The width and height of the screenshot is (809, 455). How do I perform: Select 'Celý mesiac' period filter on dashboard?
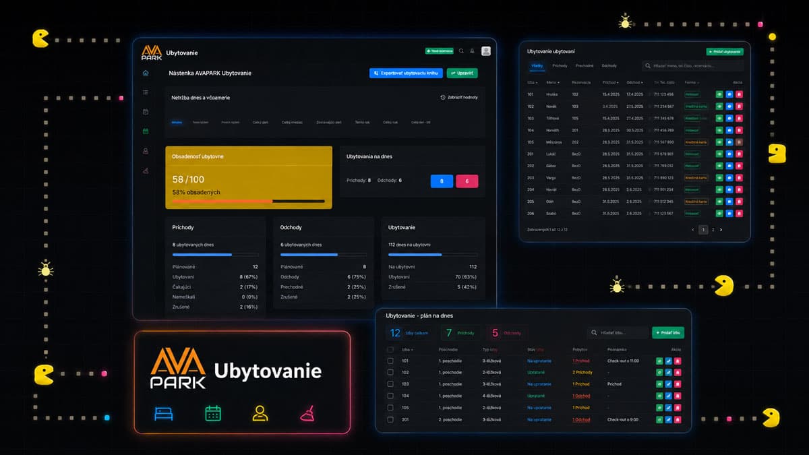(292, 122)
